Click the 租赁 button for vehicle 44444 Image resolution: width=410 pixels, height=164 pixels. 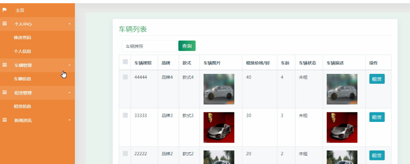click(377, 79)
